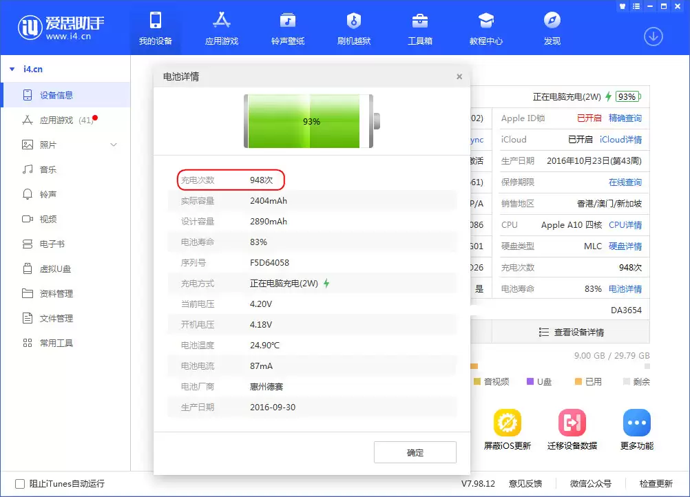Image resolution: width=690 pixels, height=497 pixels.
Task: Click 查看设备详情 button
Action: pos(571,332)
